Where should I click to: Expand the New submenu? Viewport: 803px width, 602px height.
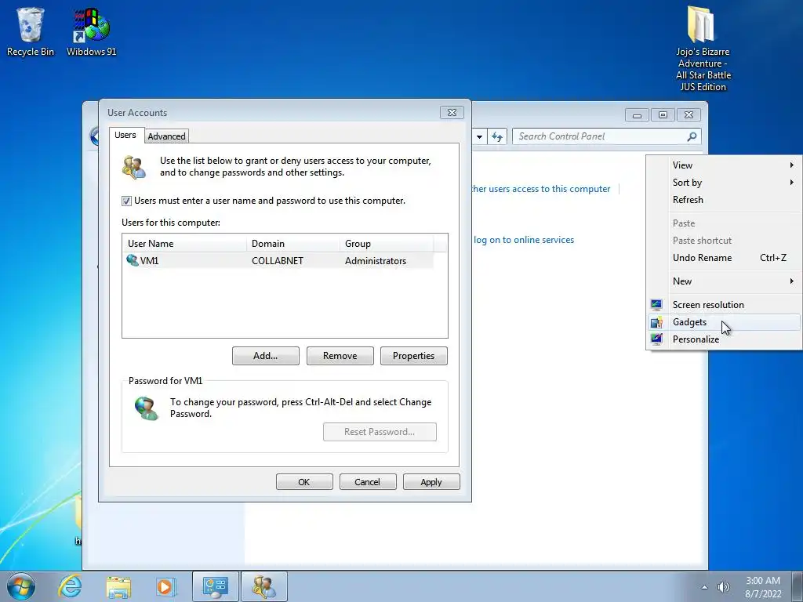pos(724,281)
